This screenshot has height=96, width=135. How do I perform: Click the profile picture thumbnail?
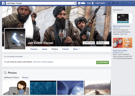click(15, 39)
